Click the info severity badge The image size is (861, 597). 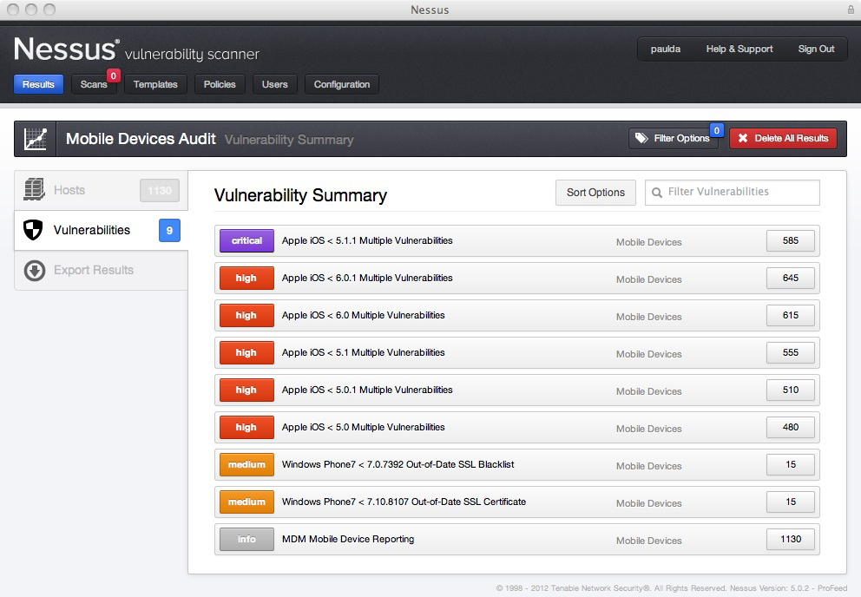coord(246,540)
